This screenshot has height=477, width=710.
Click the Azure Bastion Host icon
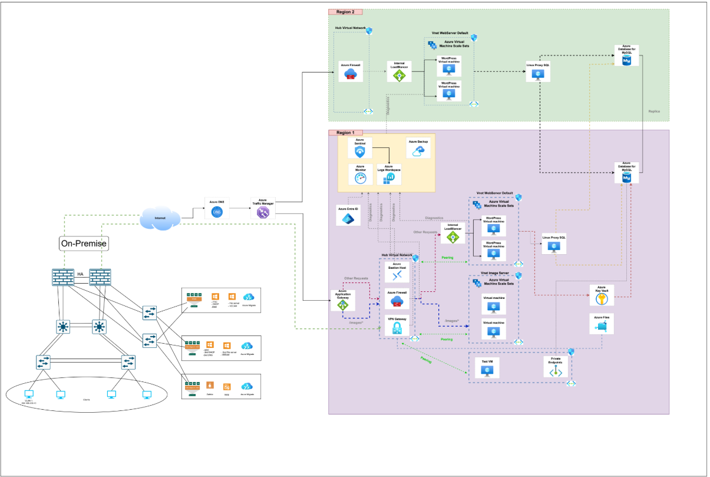[397, 275]
